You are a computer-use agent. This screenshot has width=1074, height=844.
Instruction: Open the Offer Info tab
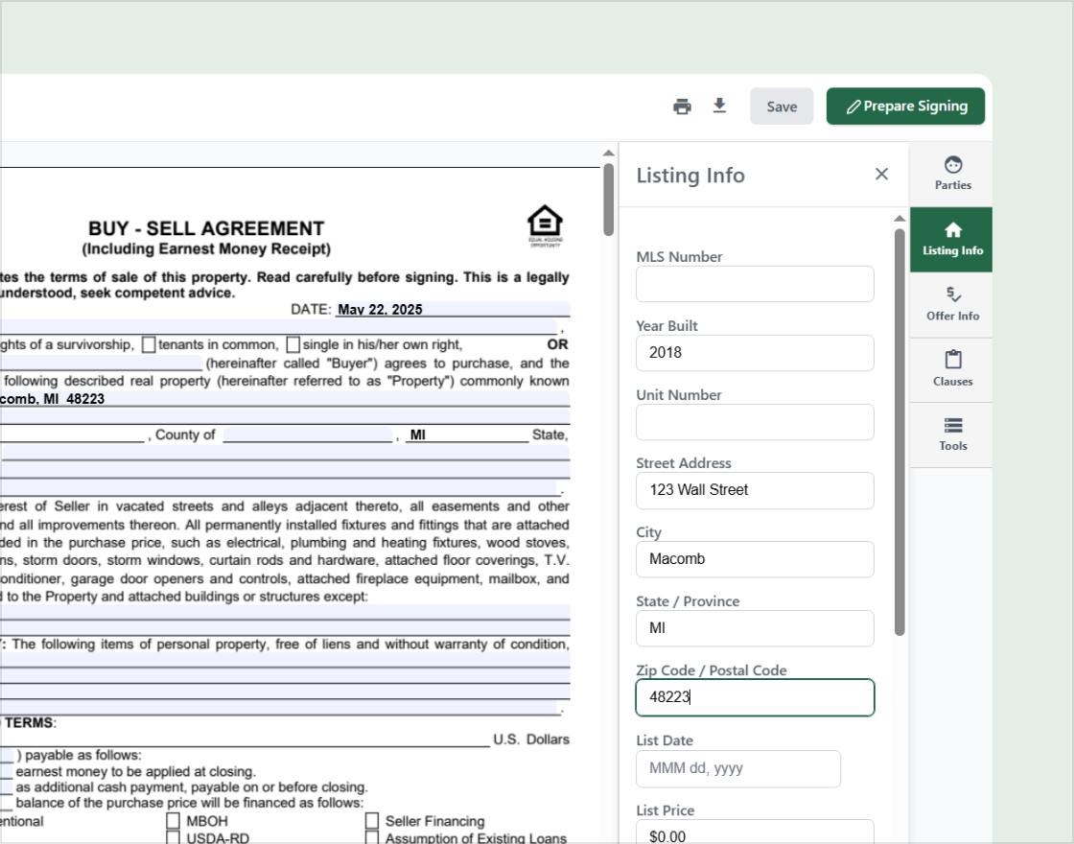point(952,305)
